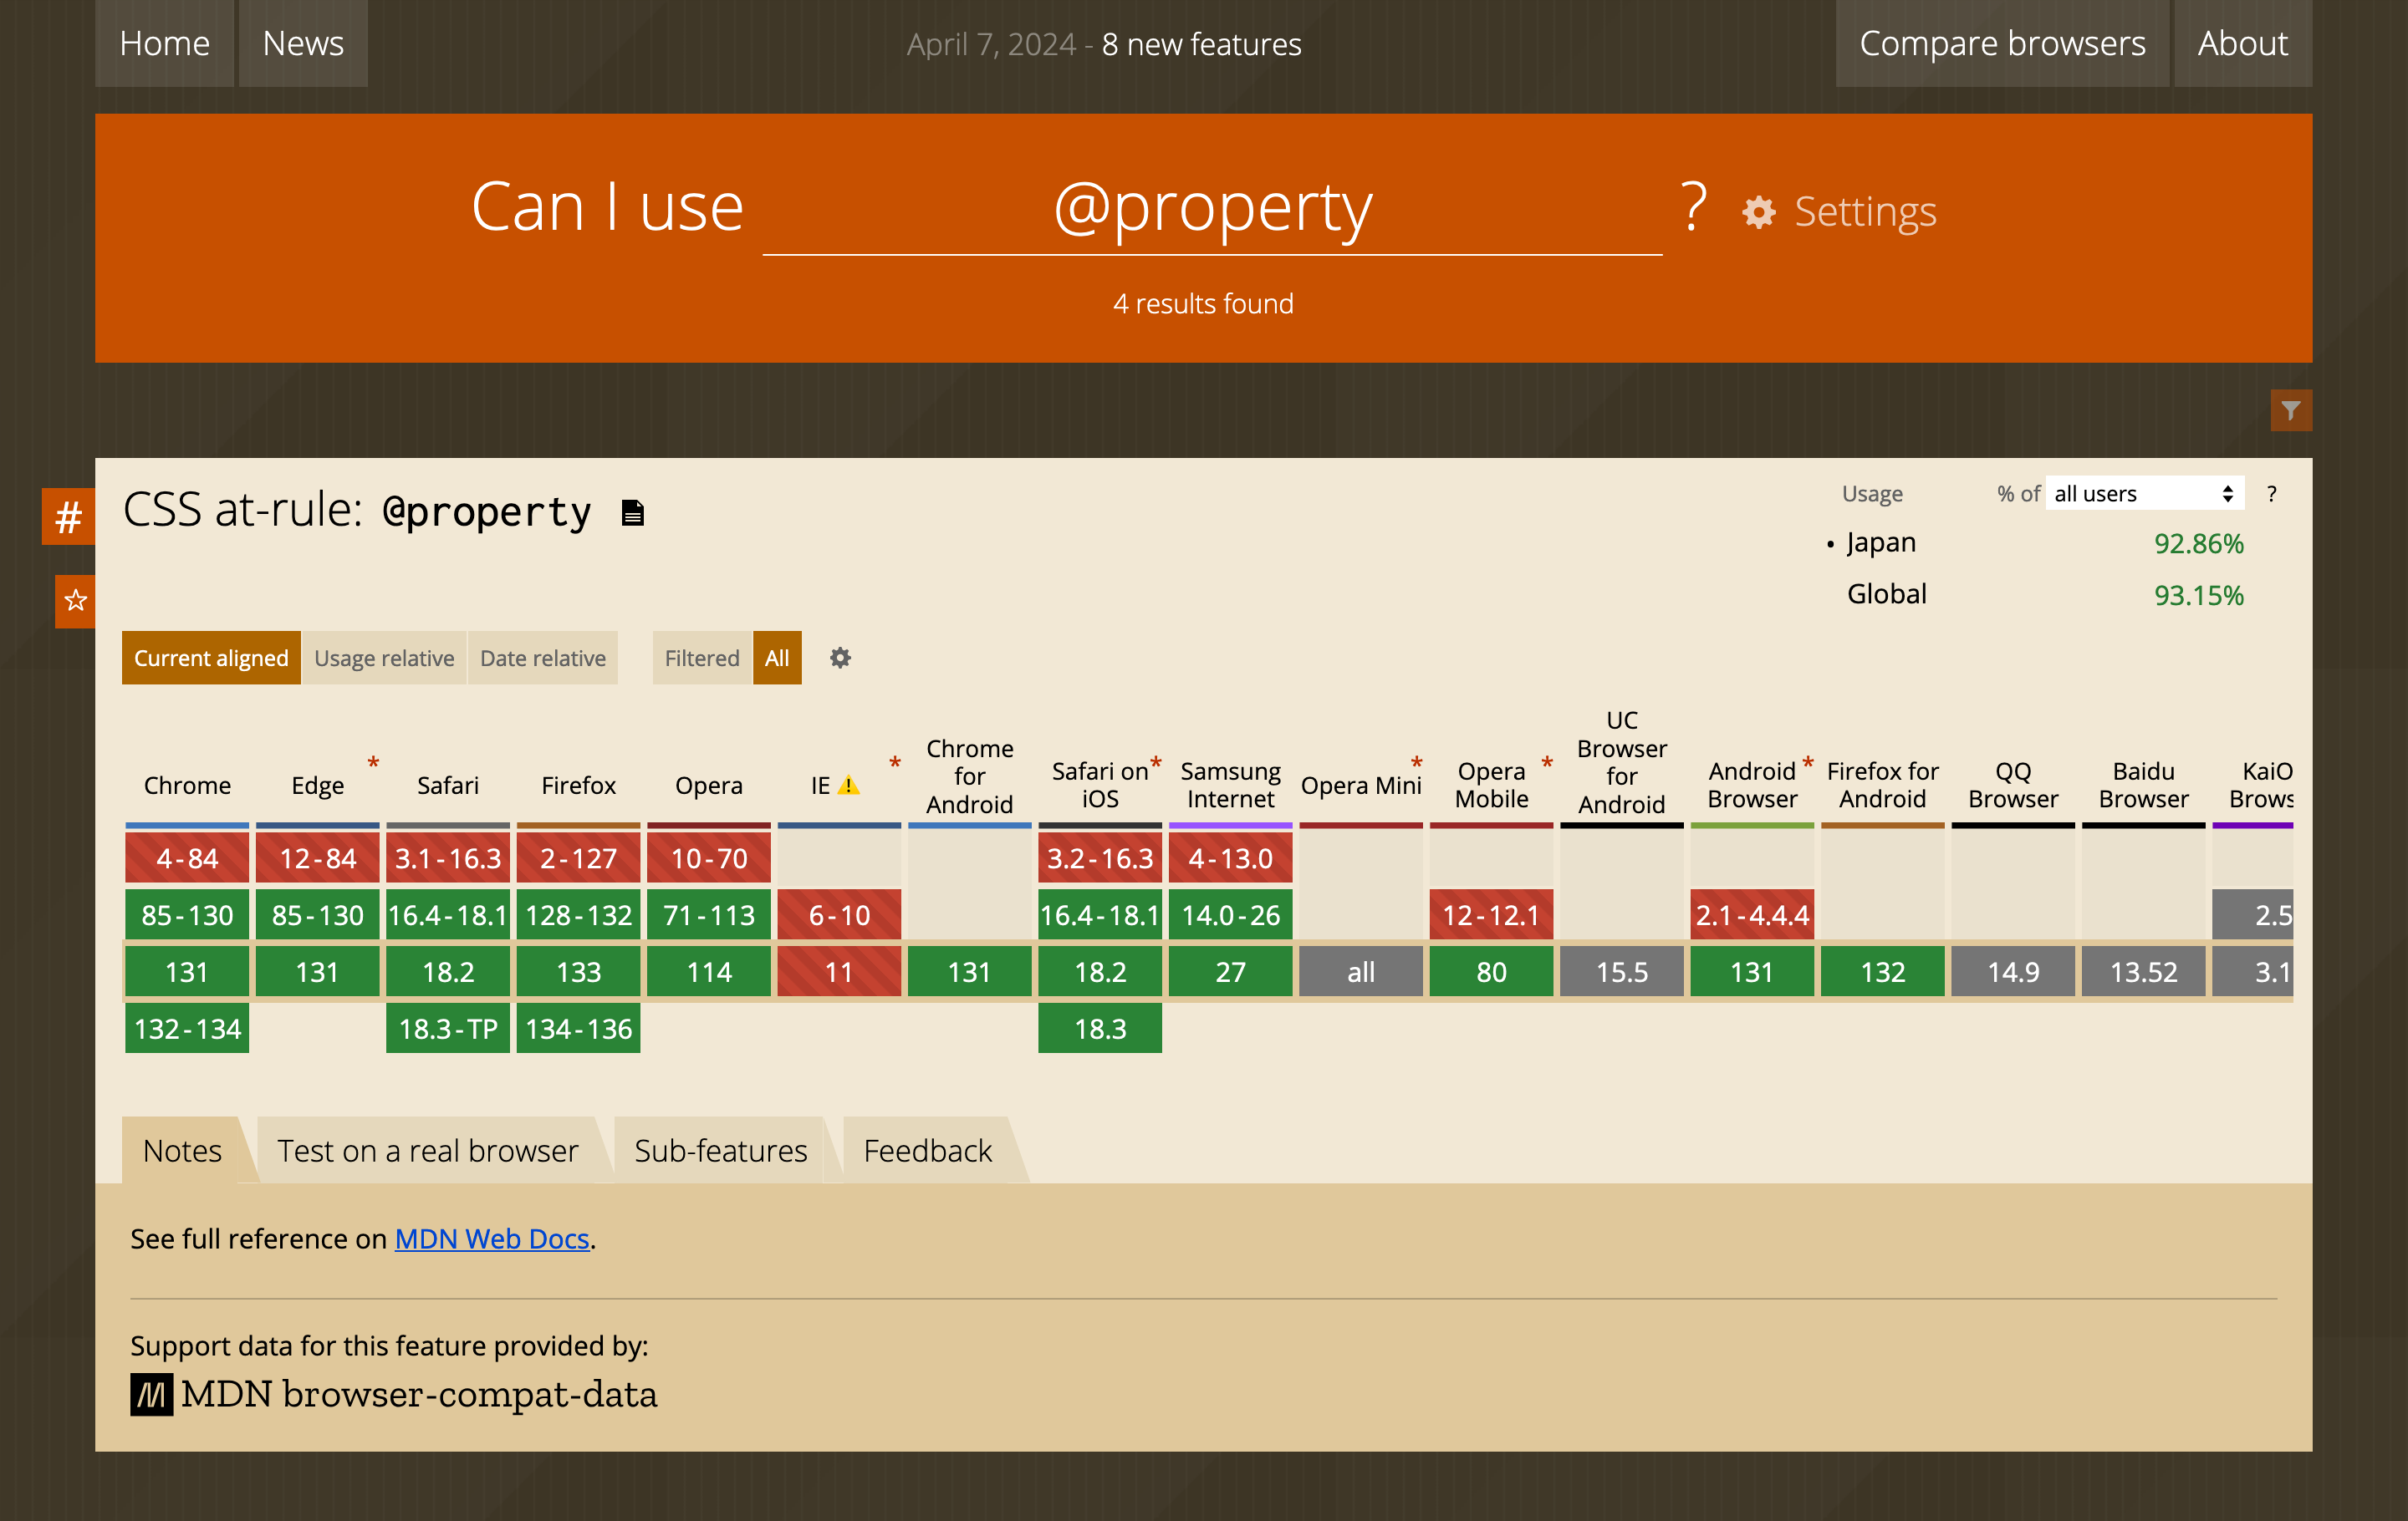Click Opera Mobile 12-12.1 cell
This screenshot has width=2408, height=1521.
coord(1491,914)
